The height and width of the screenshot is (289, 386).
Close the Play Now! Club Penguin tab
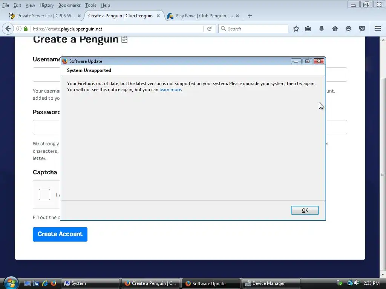coord(237,16)
